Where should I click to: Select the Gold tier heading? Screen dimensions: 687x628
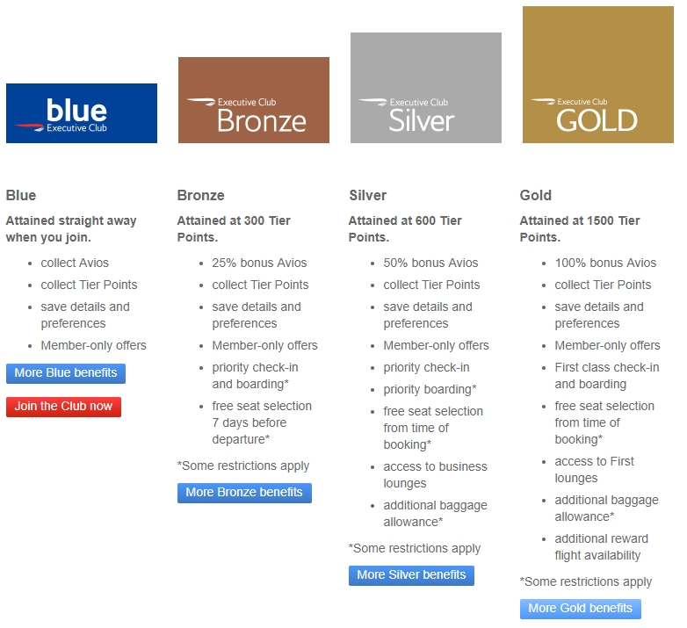click(536, 195)
